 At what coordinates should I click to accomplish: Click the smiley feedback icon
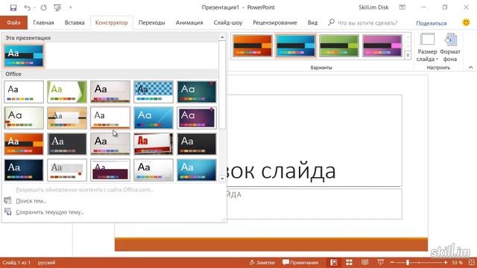466,22
